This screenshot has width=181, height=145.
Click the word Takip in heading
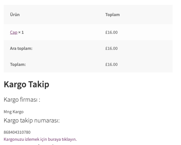(x=39, y=84)
